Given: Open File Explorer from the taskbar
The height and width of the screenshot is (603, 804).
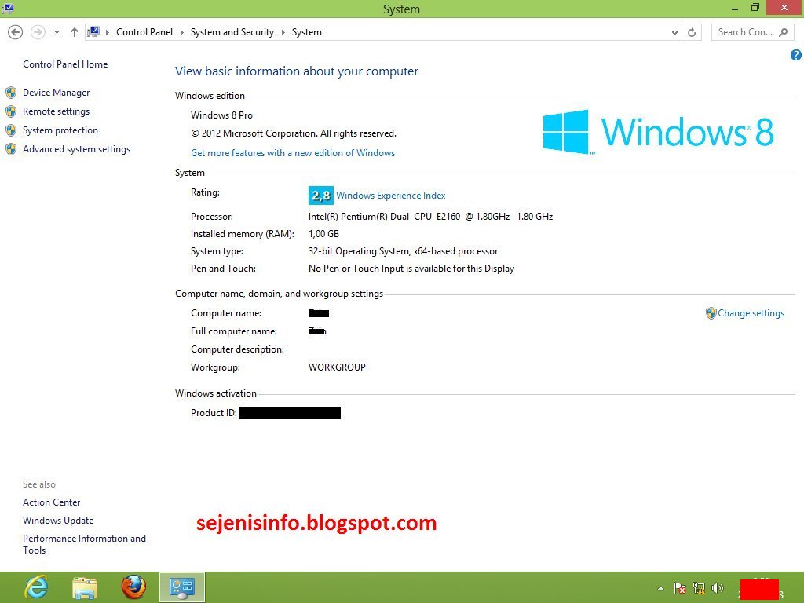Looking at the screenshot, I should click(85, 587).
